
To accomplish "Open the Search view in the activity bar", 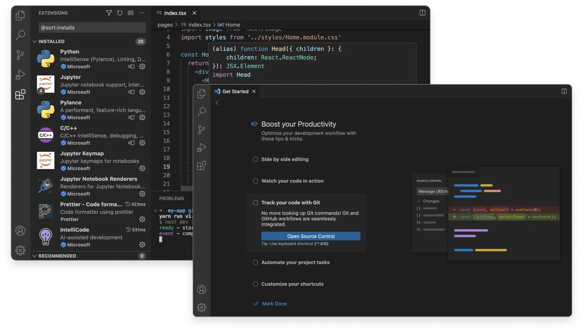I will click(20, 35).
